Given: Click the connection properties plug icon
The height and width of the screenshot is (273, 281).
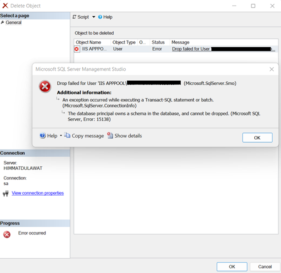Looking at the screenshot, I should (x=6, y=193).
